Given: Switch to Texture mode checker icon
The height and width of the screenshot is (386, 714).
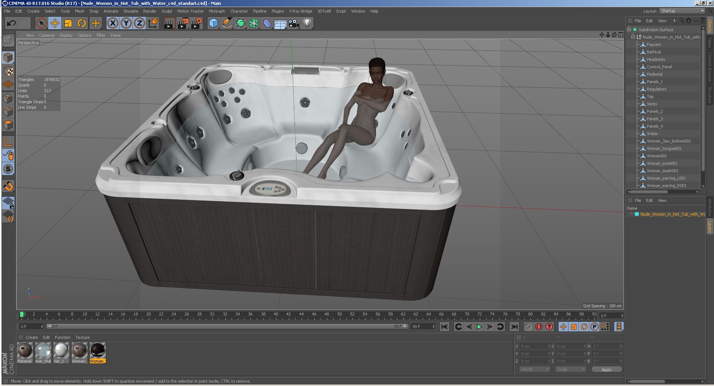Looking at the screenshot, I should pyautogui.click(x=8, y=71).
